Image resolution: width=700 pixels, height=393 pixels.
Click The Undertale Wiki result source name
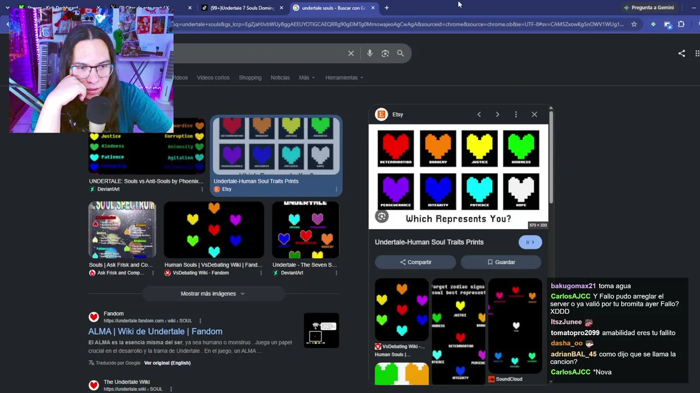coord(127,382)
